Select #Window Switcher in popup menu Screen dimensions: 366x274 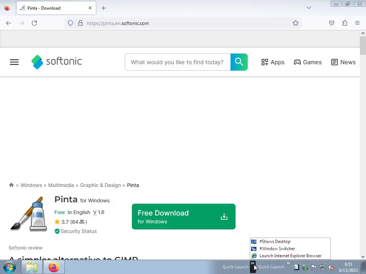point(290,249)
